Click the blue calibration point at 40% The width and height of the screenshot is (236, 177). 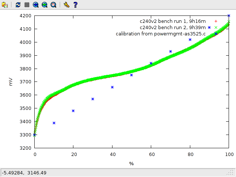pyautogui.click(x=112, y=87)
